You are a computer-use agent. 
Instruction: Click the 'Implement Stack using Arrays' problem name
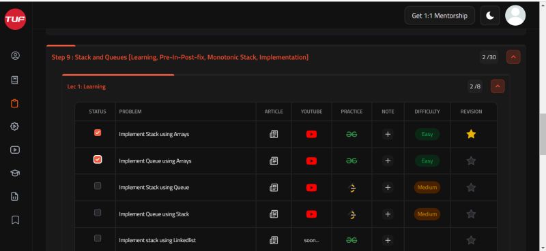click(154, 134)
